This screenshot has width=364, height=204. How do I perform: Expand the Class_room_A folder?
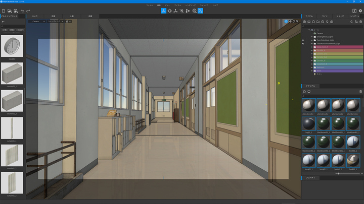[312, 47]
